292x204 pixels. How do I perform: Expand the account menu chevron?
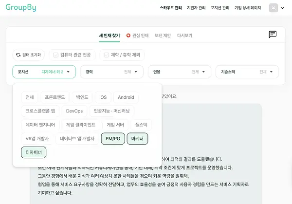(282, 8)
